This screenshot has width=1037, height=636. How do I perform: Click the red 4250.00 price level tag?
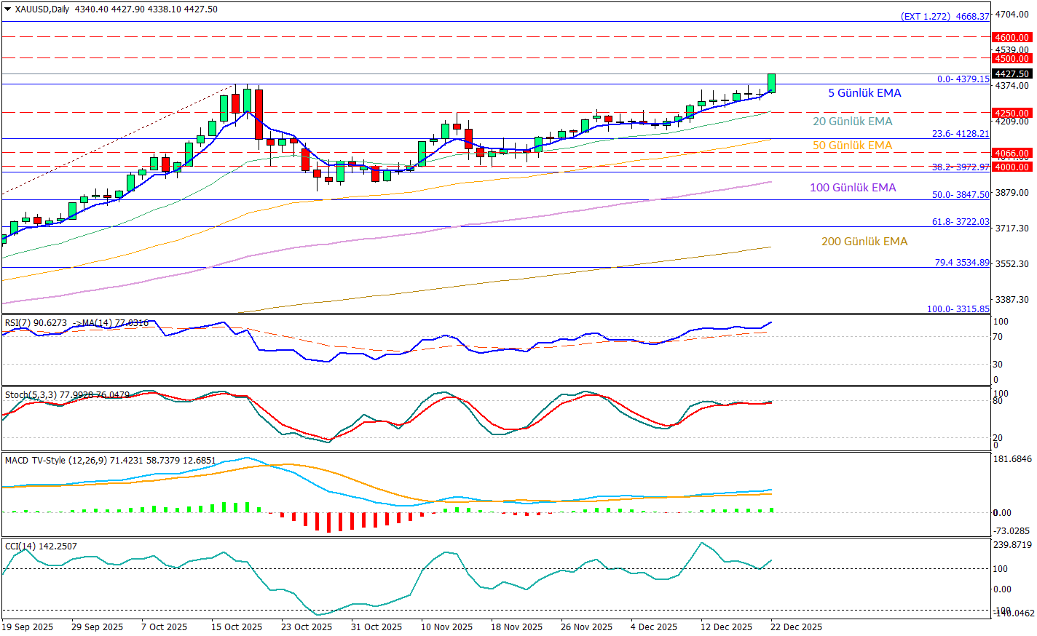click(1012, 113)
